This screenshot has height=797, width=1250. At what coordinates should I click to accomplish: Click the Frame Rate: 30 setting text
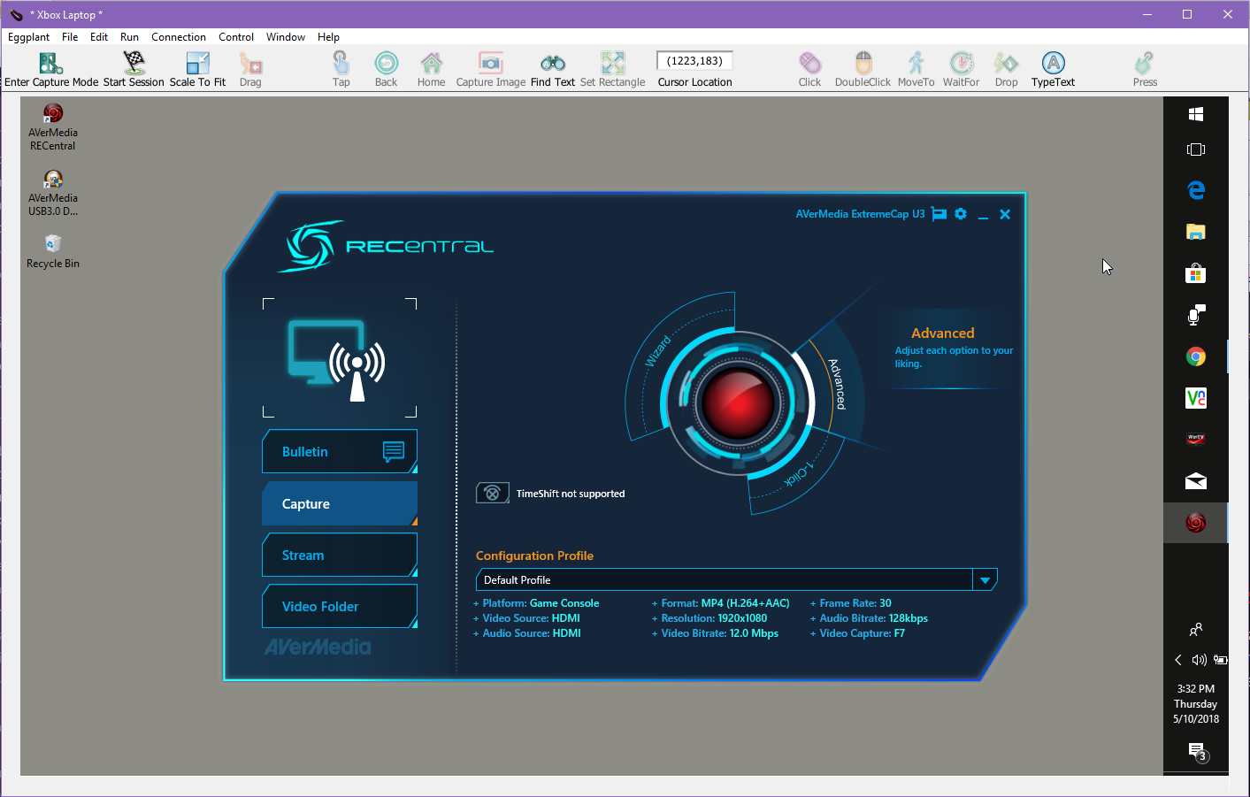(x=855, y=603)
